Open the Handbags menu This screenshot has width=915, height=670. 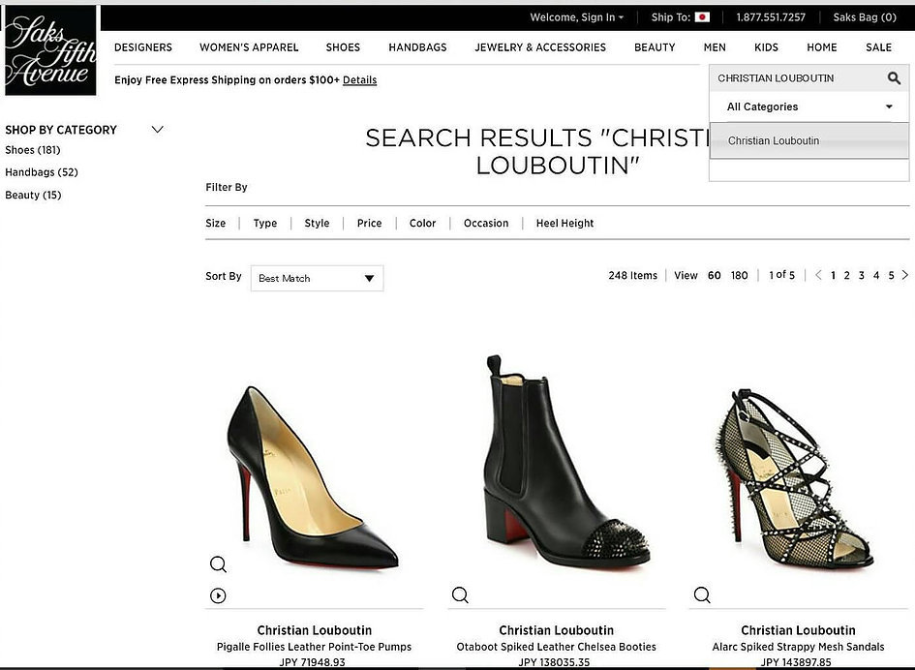tap(418, 47)
